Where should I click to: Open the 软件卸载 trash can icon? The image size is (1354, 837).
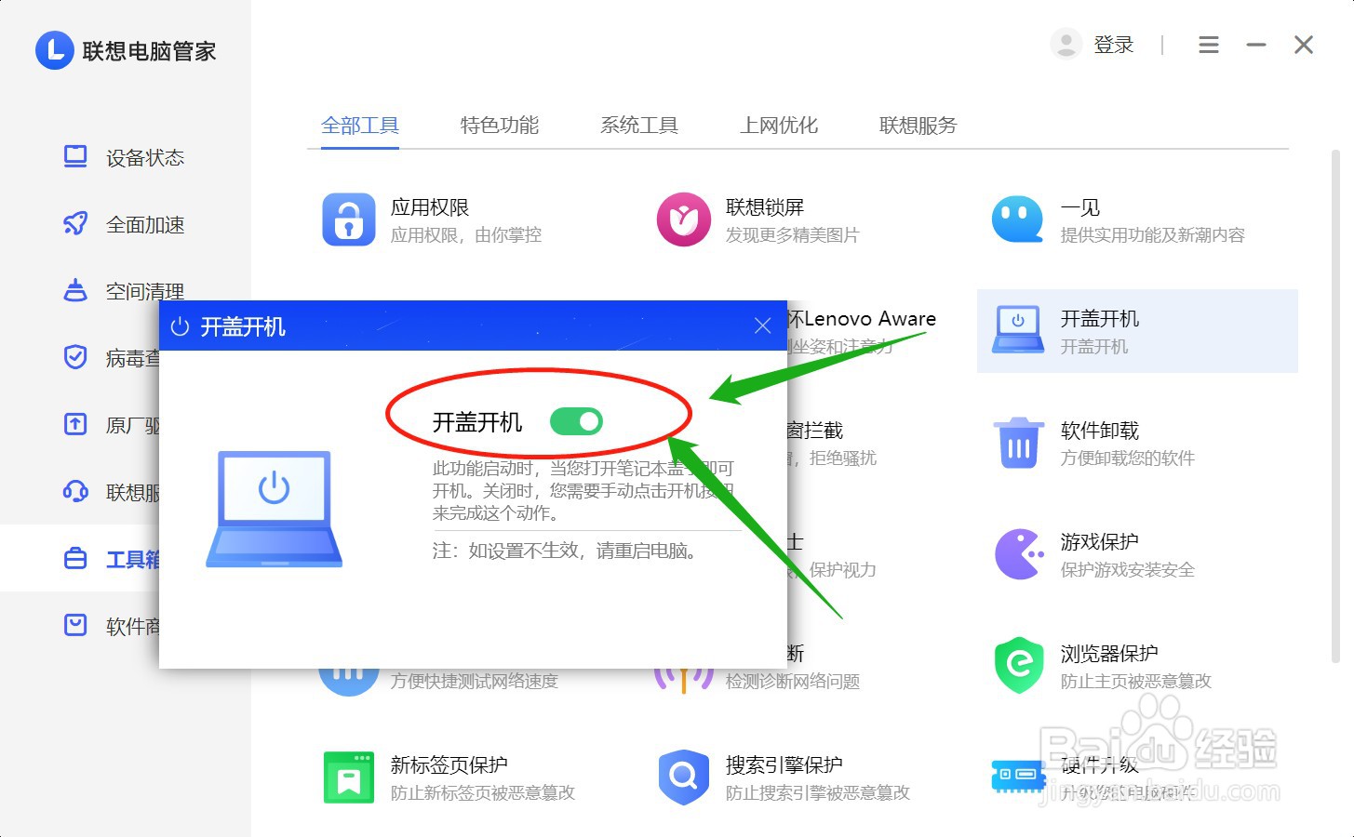coord(1019,443)
